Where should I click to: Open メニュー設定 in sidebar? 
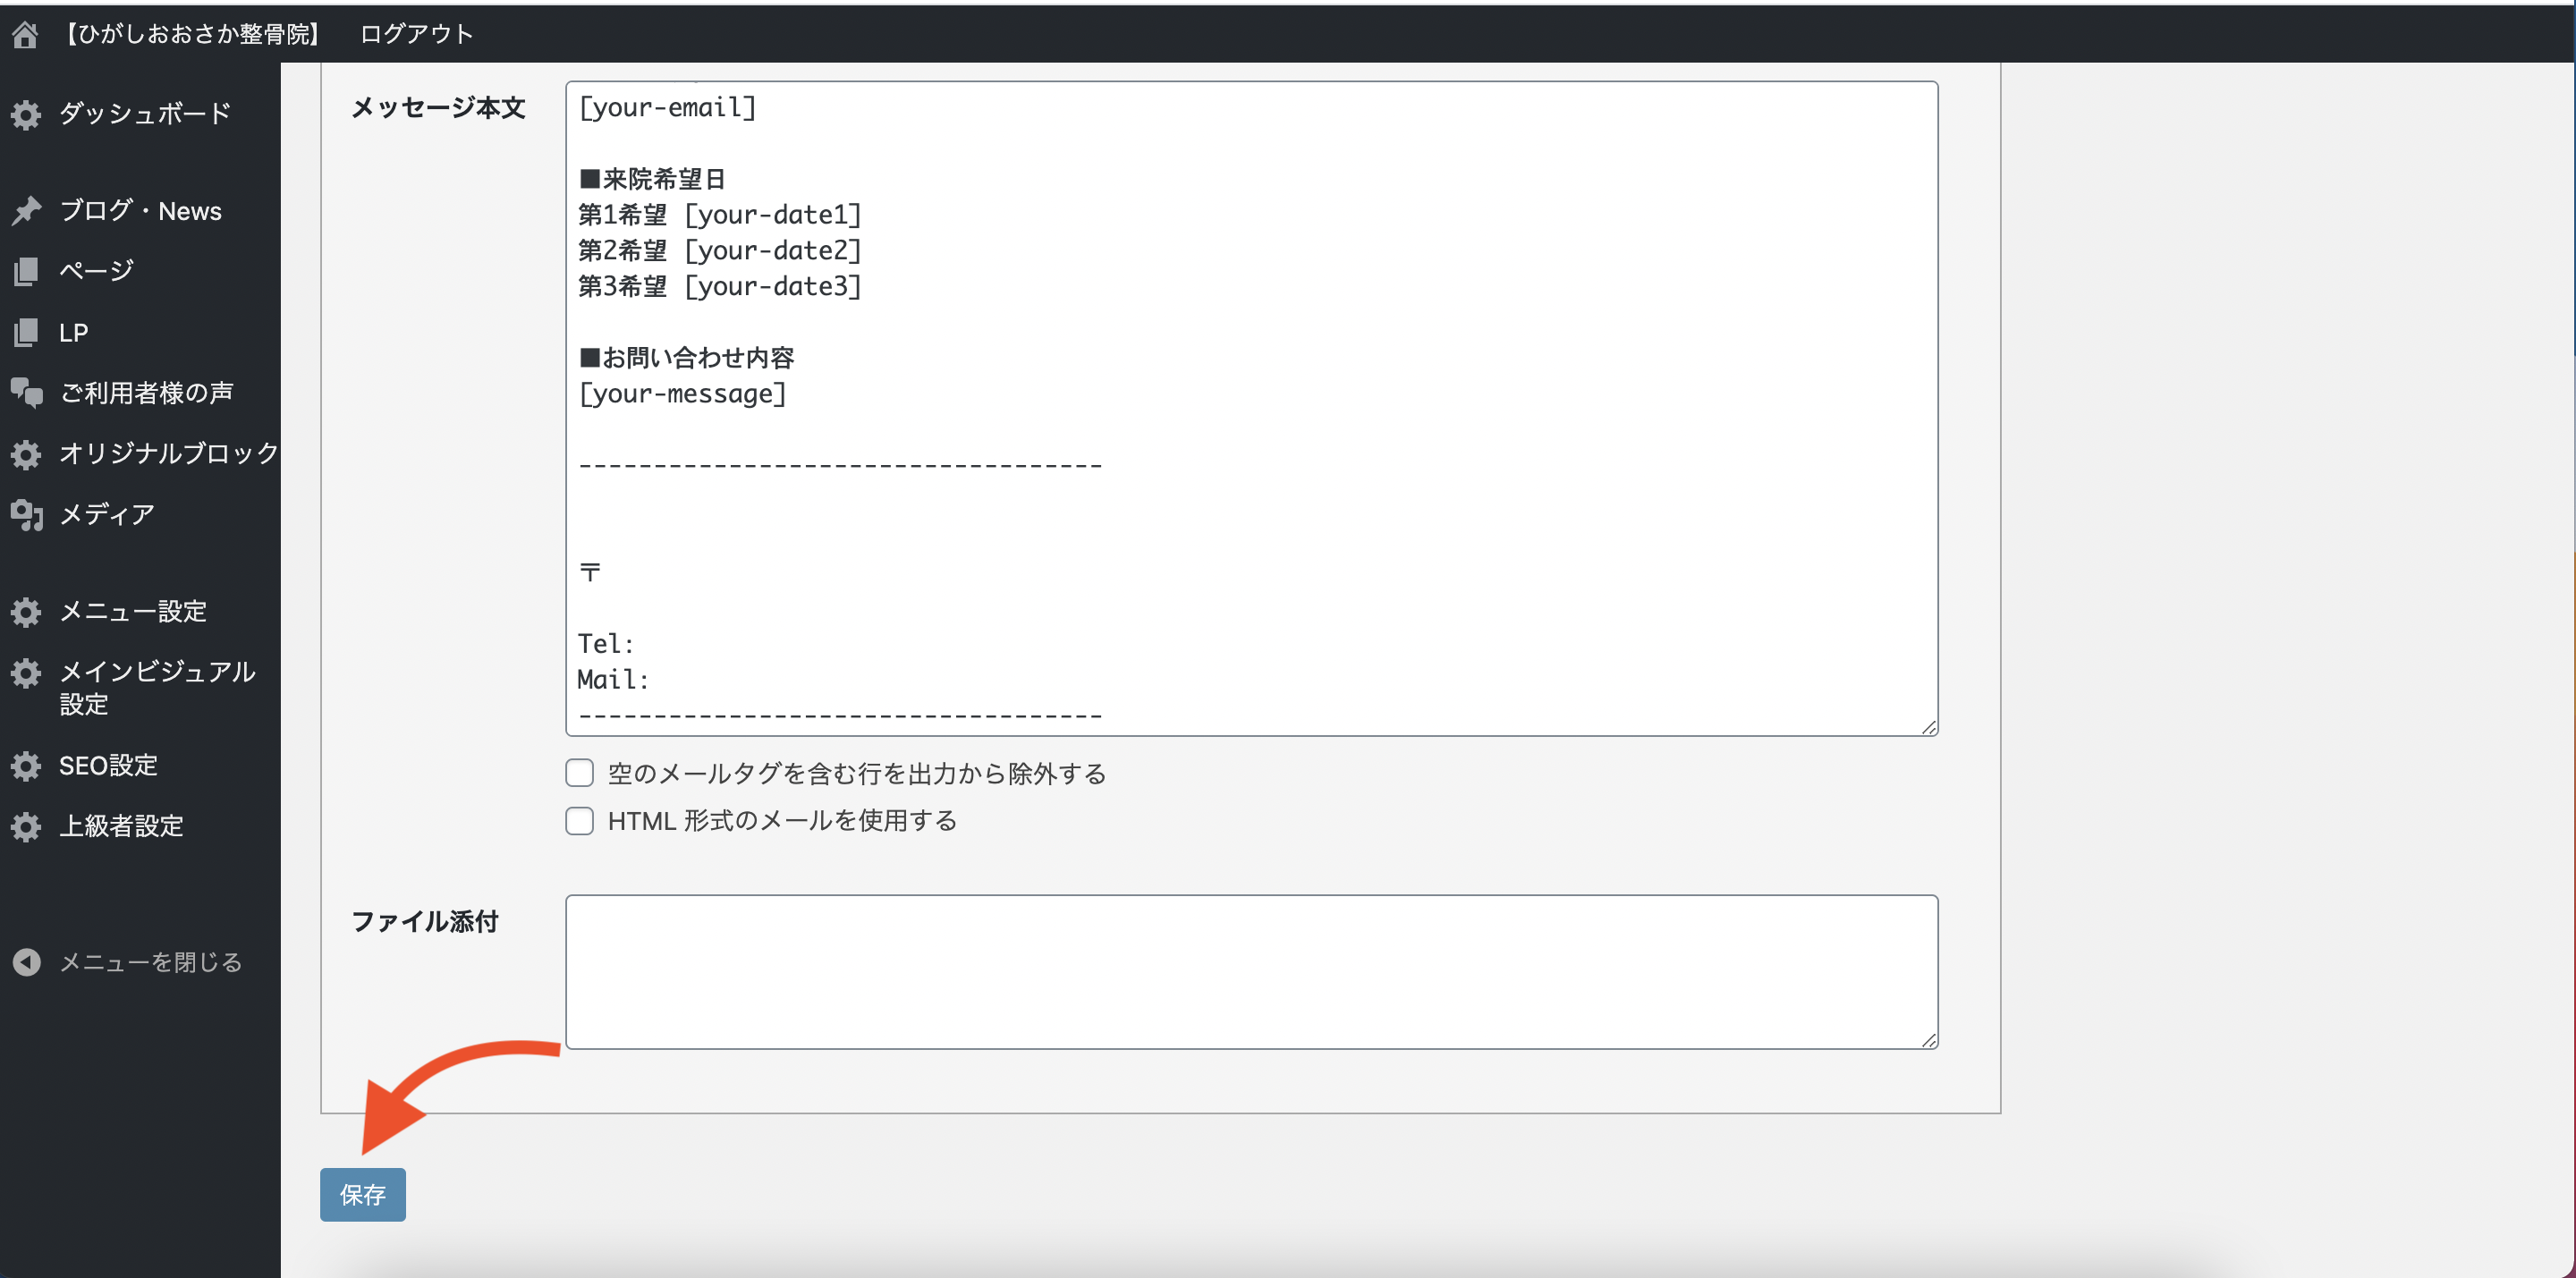132,611
